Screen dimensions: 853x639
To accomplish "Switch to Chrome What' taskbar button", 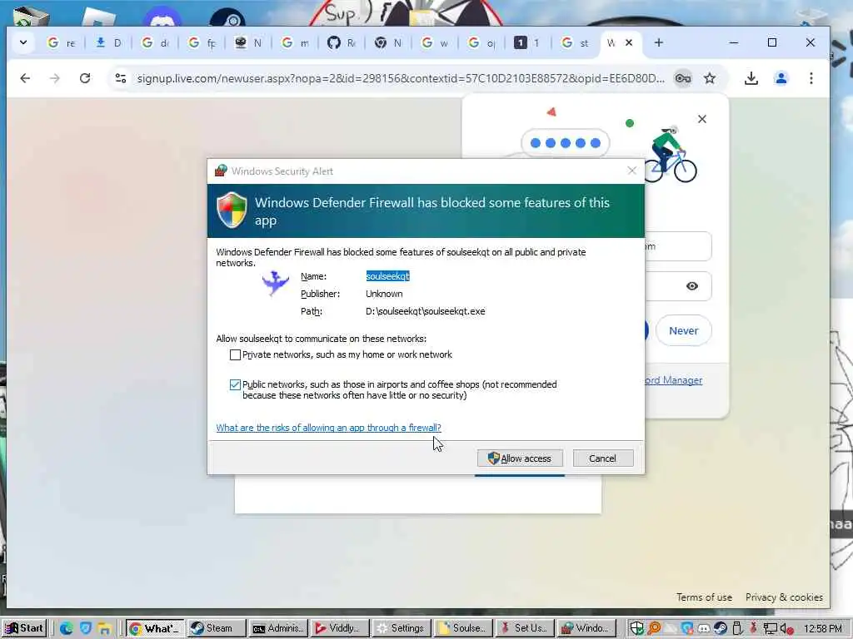I will (x=155, y=628).
